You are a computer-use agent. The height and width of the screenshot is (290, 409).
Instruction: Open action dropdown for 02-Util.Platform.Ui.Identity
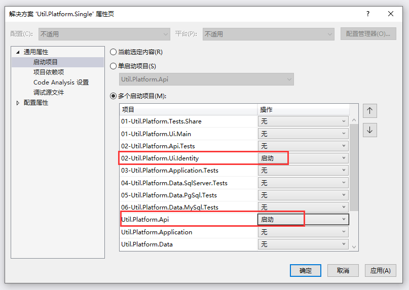(303, 158)
